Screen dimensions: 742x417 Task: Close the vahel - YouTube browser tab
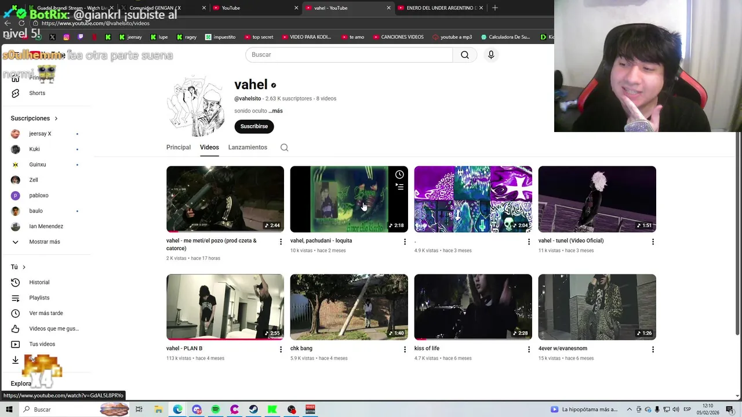click(x=388, y=8)
